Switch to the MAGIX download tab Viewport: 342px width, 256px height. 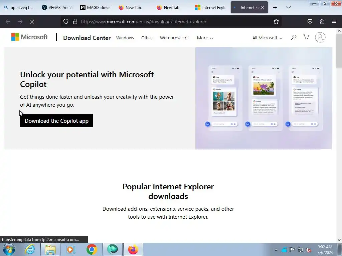pos(96,8)
